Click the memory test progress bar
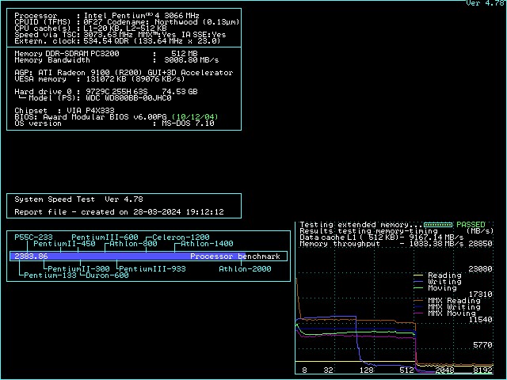507x380 pixels. coord(438,225)
